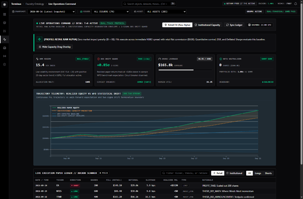This screenshot has height=199, width=303.
Task: Click the HMM Regime pulse icon
Action: tap(37, 59)
